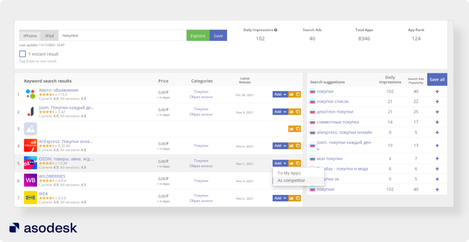
Task: Expand the Add dropdown for AliExpress
Action: pyautogui.click(x=280, y=146)
